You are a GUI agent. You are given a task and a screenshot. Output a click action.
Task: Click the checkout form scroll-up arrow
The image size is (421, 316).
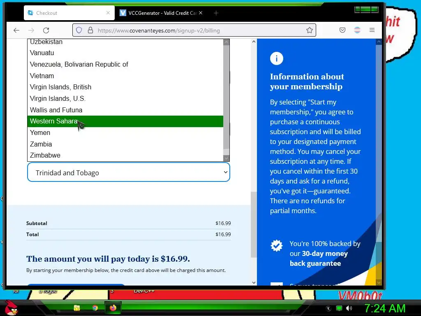pyautogui.click(x=254, y=42)
